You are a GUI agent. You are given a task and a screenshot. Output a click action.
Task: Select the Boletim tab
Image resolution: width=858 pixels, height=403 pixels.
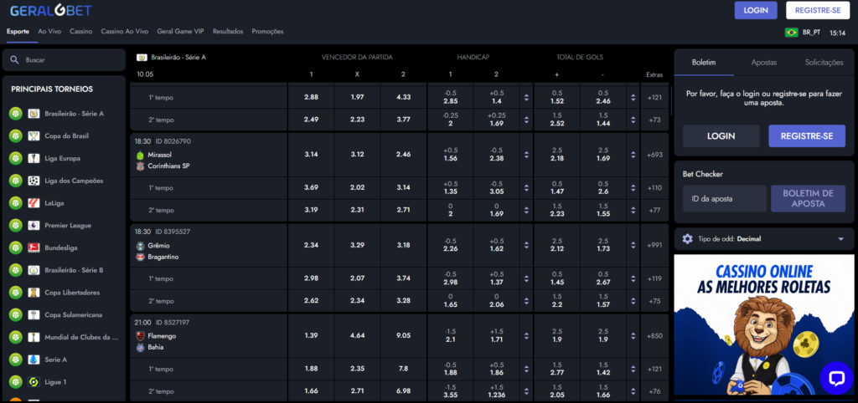pos(704,63)
